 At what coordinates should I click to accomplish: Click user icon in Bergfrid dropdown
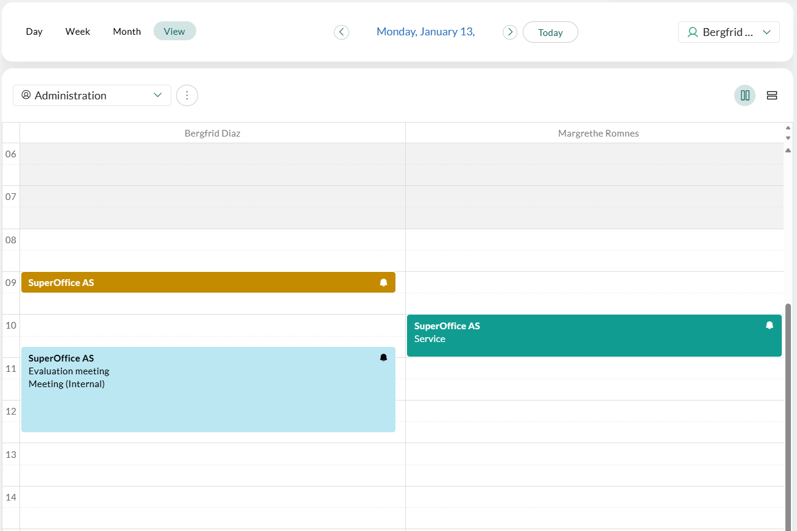(692, 32)
